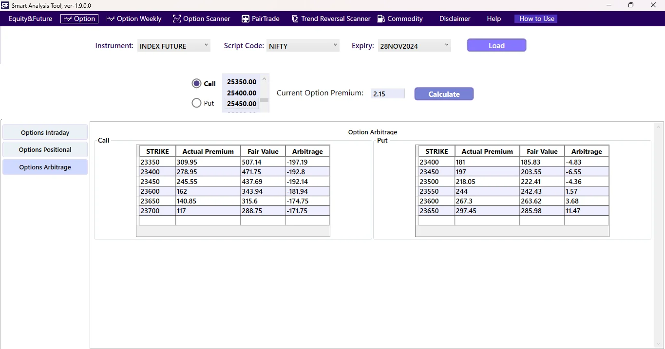Select the Option chart line icon

tap(67, 18)
